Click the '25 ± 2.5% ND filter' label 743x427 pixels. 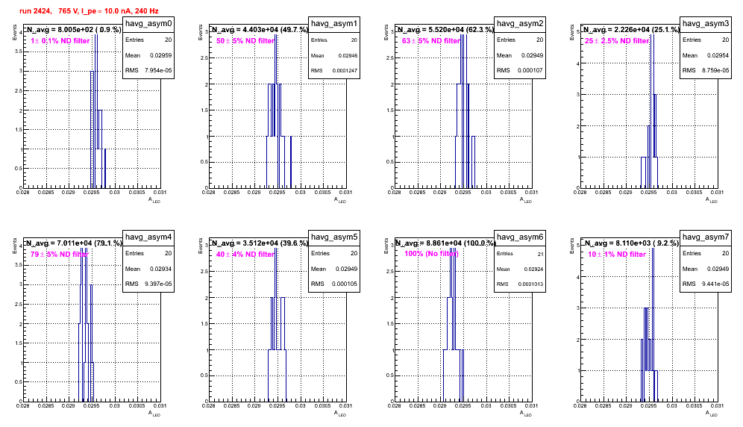616,41
